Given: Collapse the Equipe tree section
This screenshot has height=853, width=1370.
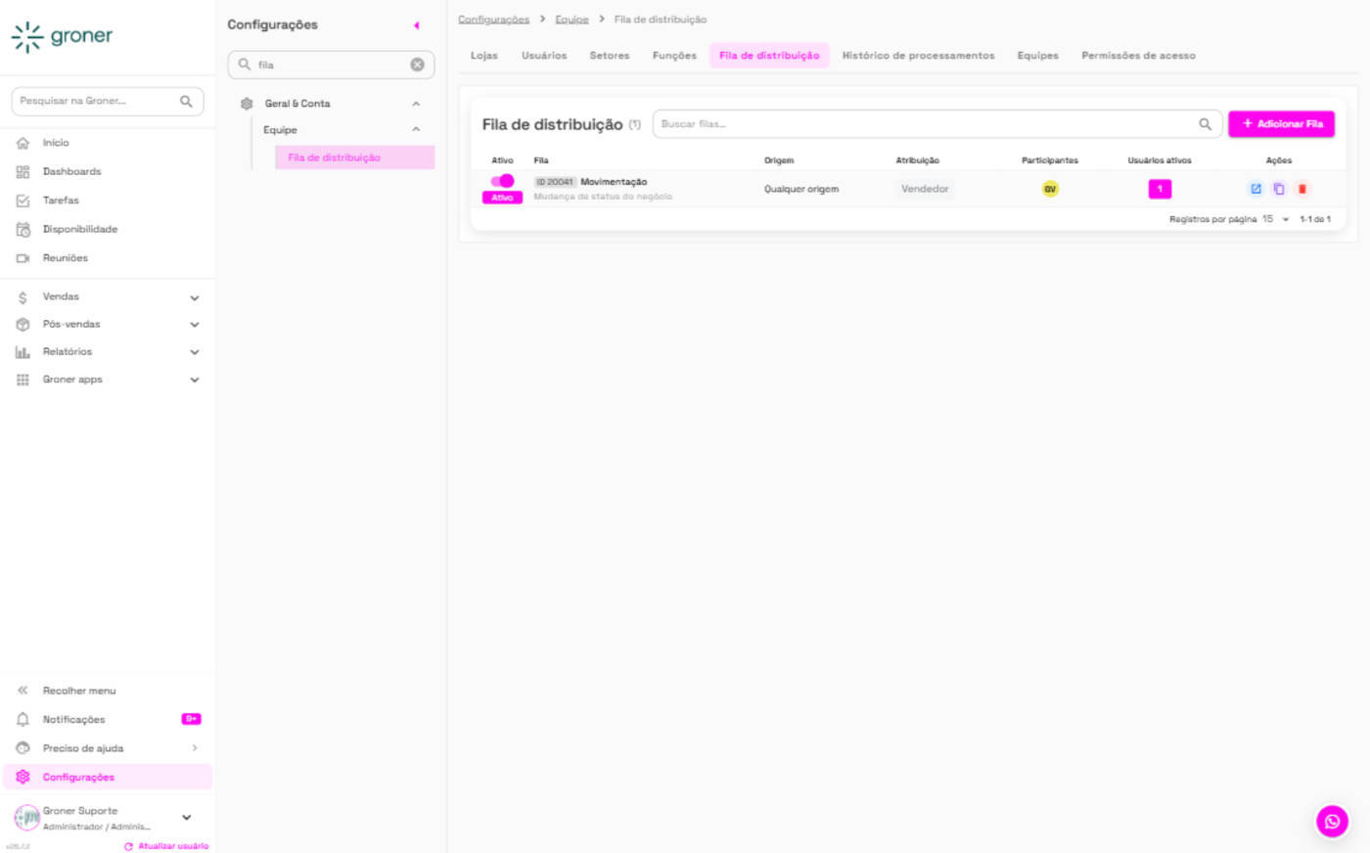Looking at the screenshot, I should coord(416,129).
